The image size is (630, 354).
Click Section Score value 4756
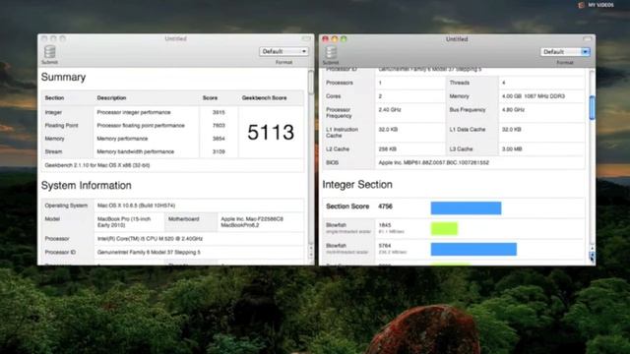click(x=385, y=206)
